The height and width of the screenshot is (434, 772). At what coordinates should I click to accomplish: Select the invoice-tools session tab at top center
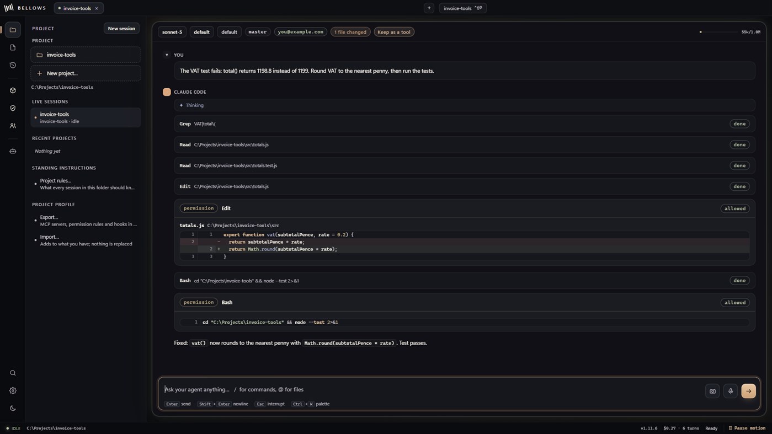pyautogui.click(x=462, y=8)
